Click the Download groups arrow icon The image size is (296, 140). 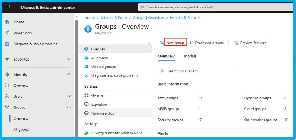coord(191,43)
